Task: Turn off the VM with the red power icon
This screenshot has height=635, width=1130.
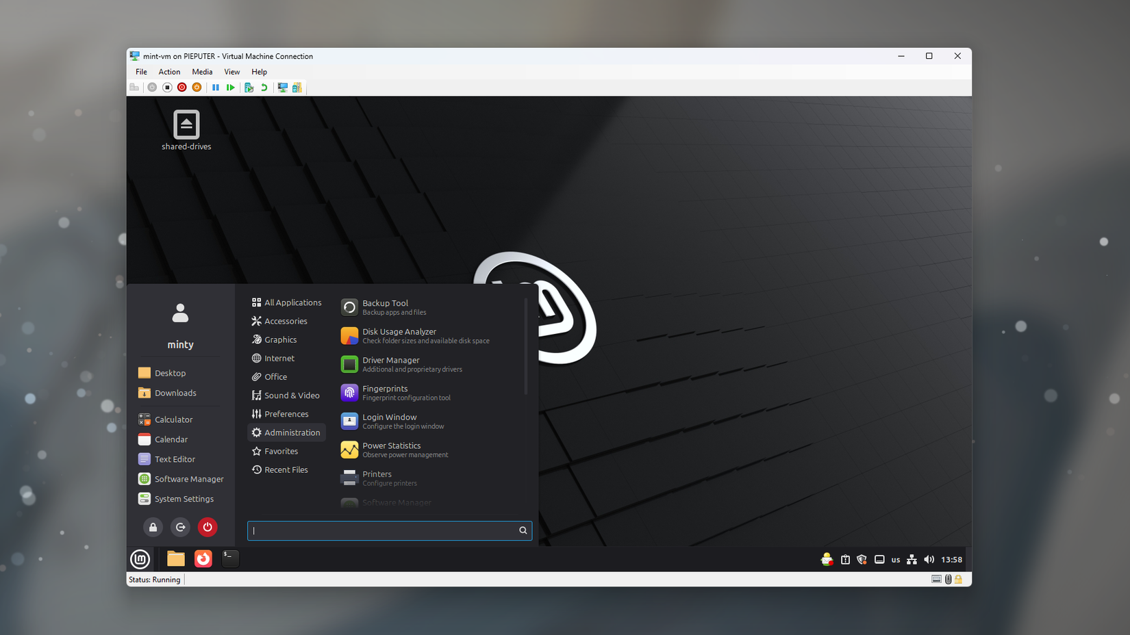Action: [181, 88]
